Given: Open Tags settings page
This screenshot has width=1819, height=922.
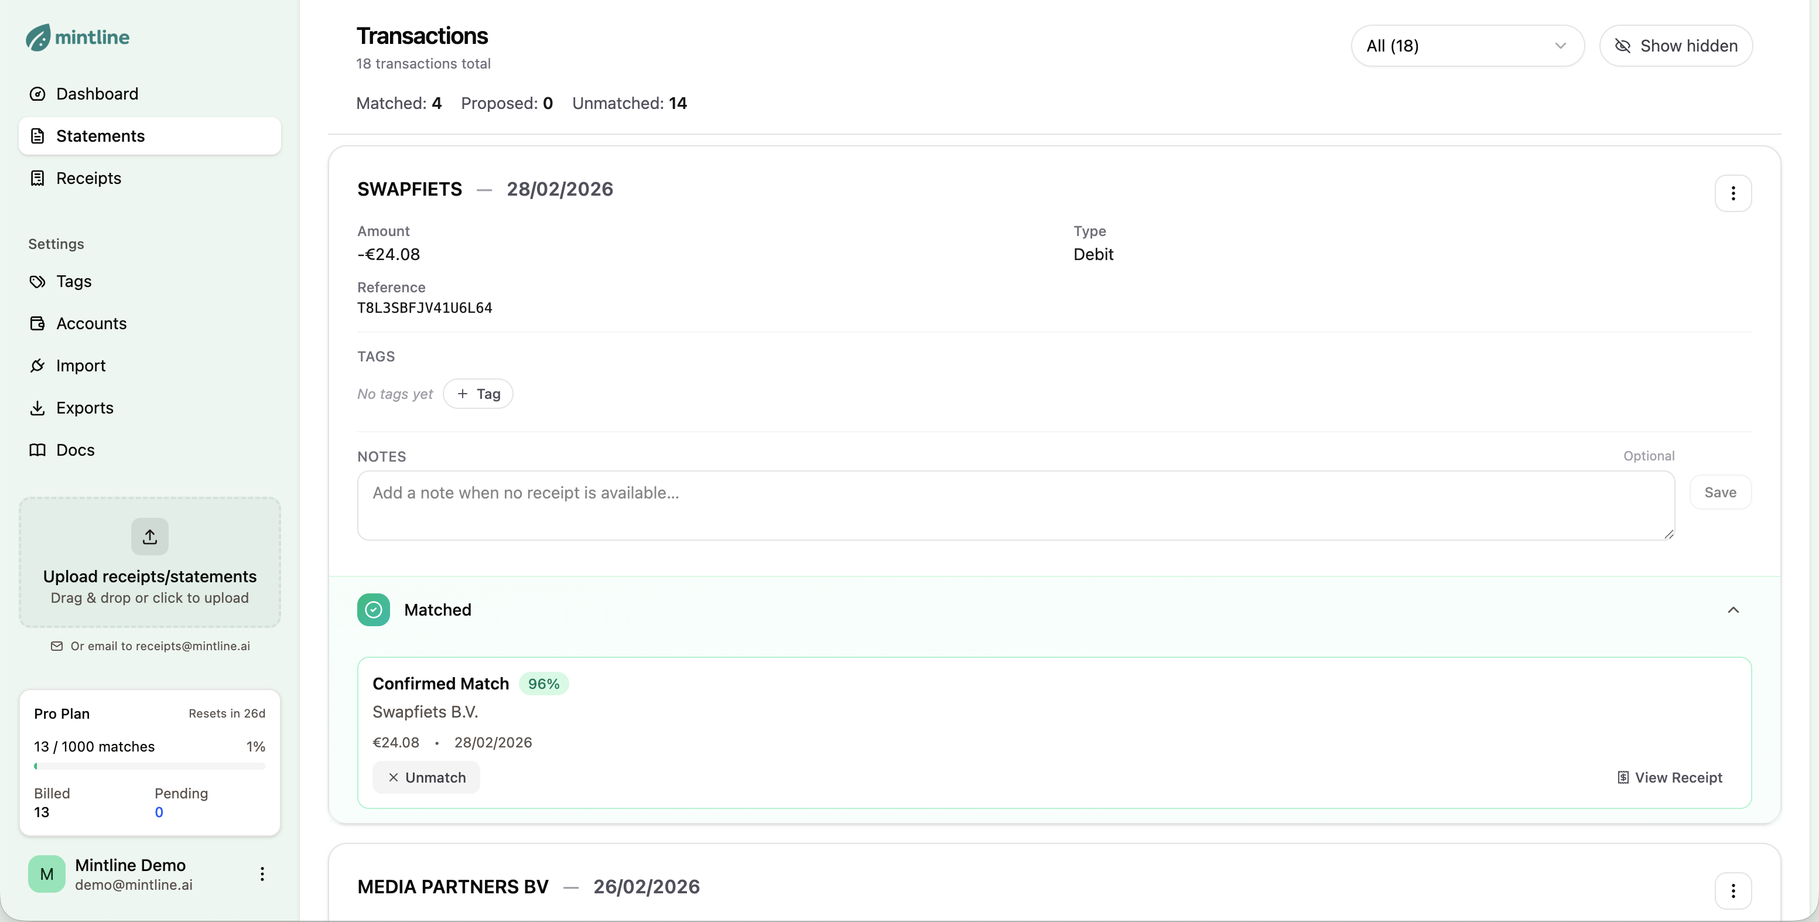Looking at the screenshot, I should click(73, 281).
